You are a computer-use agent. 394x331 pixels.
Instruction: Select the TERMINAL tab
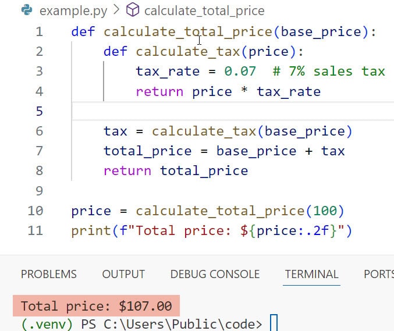pyautogui.click(x=311, y=274)
